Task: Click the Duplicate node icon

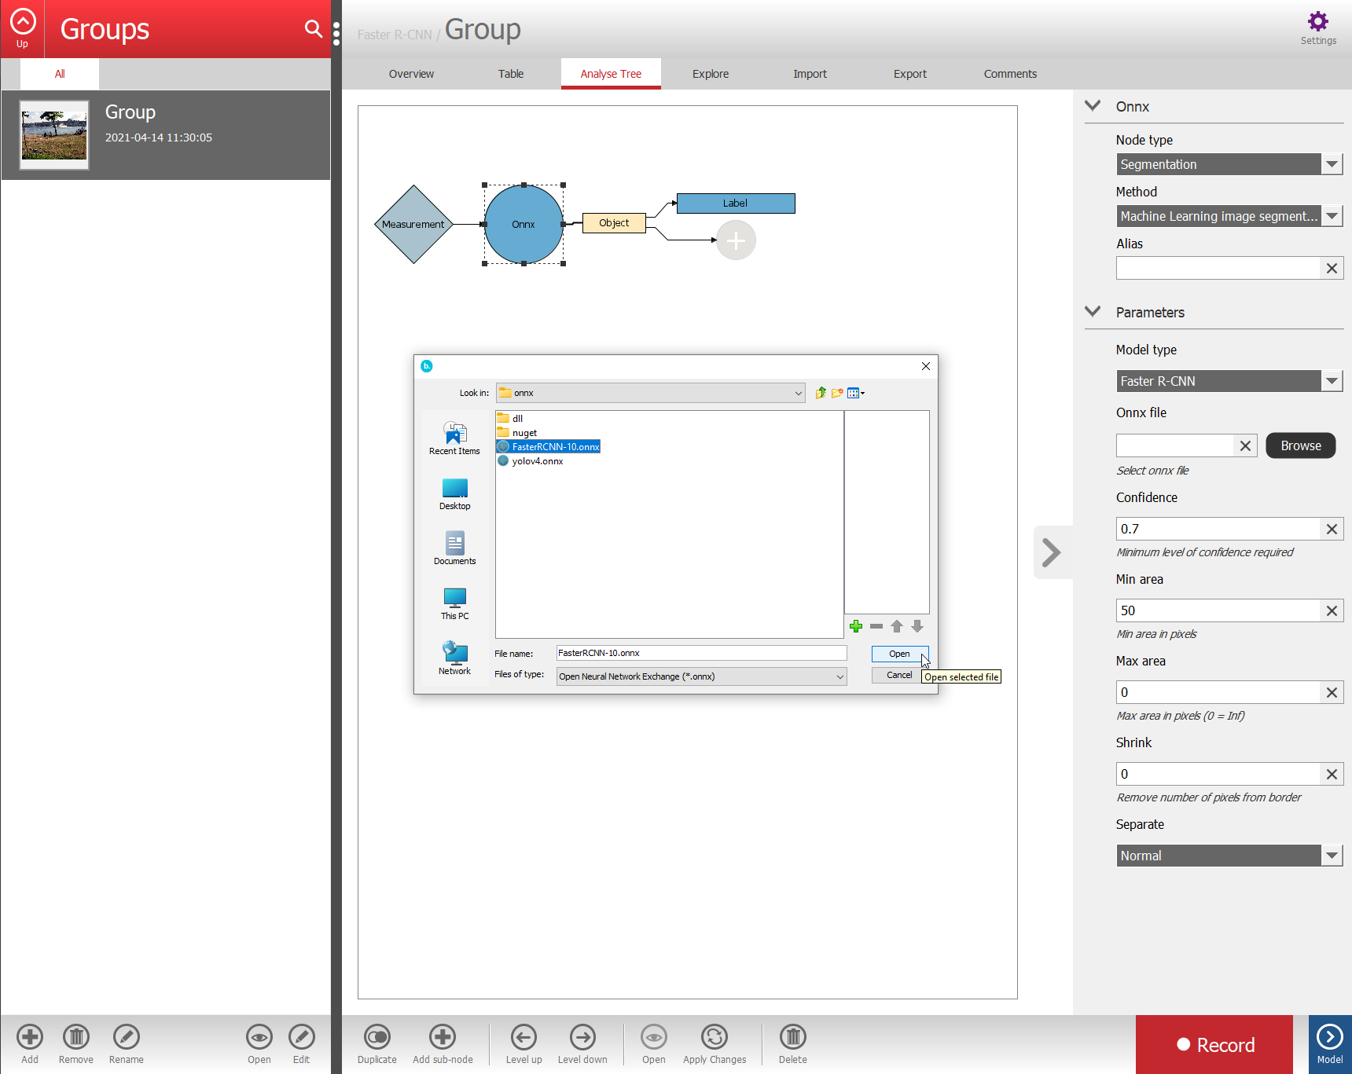Action: tap(377, 1037)
